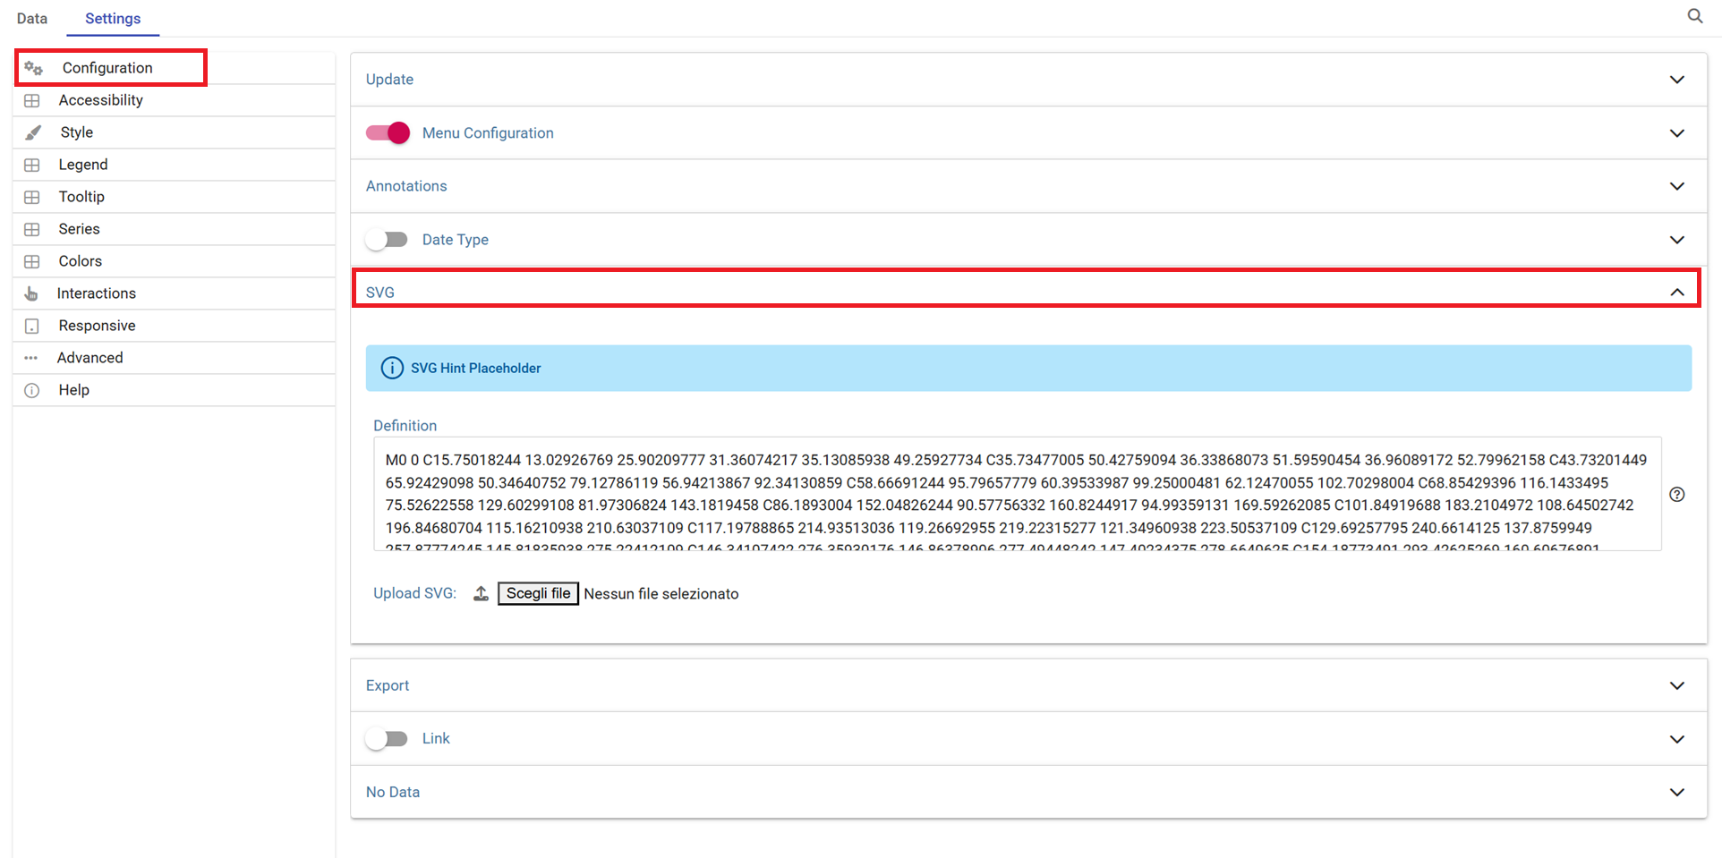Image resolution: width=1722 pixels, height=858 pixels.
Task: Open Interactions settings
Action: 175,293
